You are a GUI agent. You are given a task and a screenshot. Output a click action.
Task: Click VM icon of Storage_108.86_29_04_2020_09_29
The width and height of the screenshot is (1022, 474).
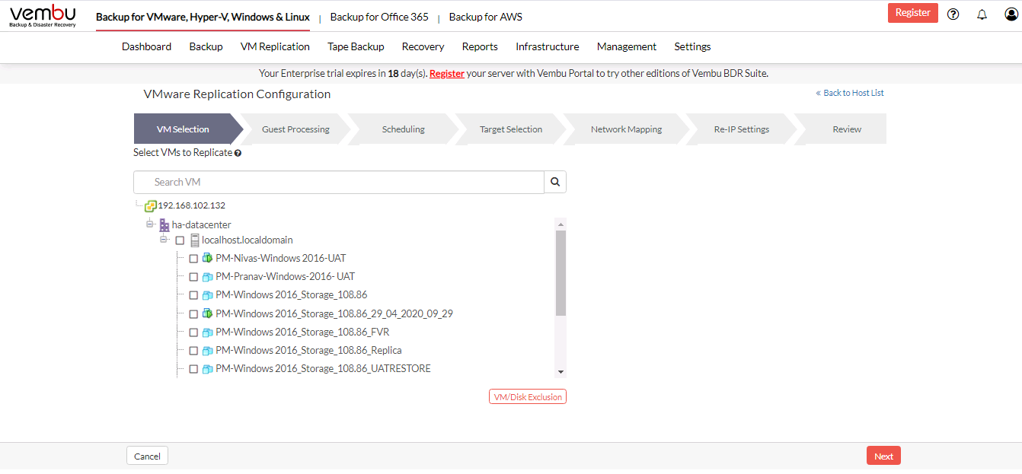[207, 313]
